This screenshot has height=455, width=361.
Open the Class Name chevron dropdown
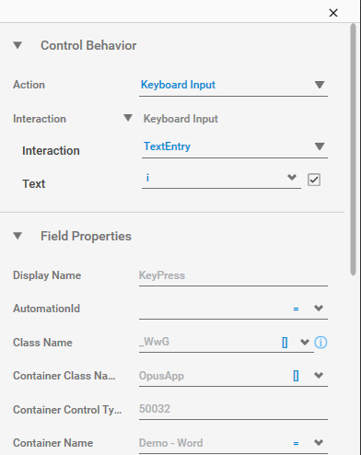[305, 342]
